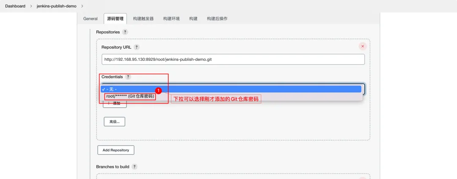Click chevron after jenkins-publish-demo breadcrumb
This screenshot has height=179, width=457.
tap(82, 6)
